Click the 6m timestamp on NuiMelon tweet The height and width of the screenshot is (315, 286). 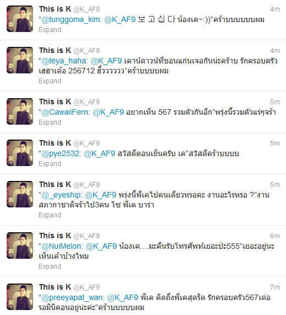pos(275,236)
